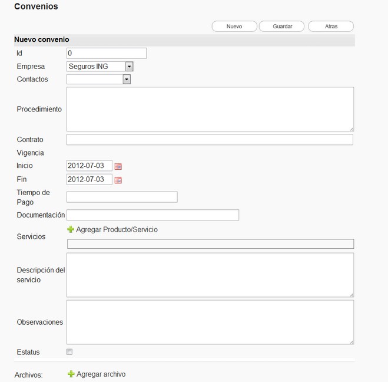Click the Agregar archivo link text

(x=101, y=374)
